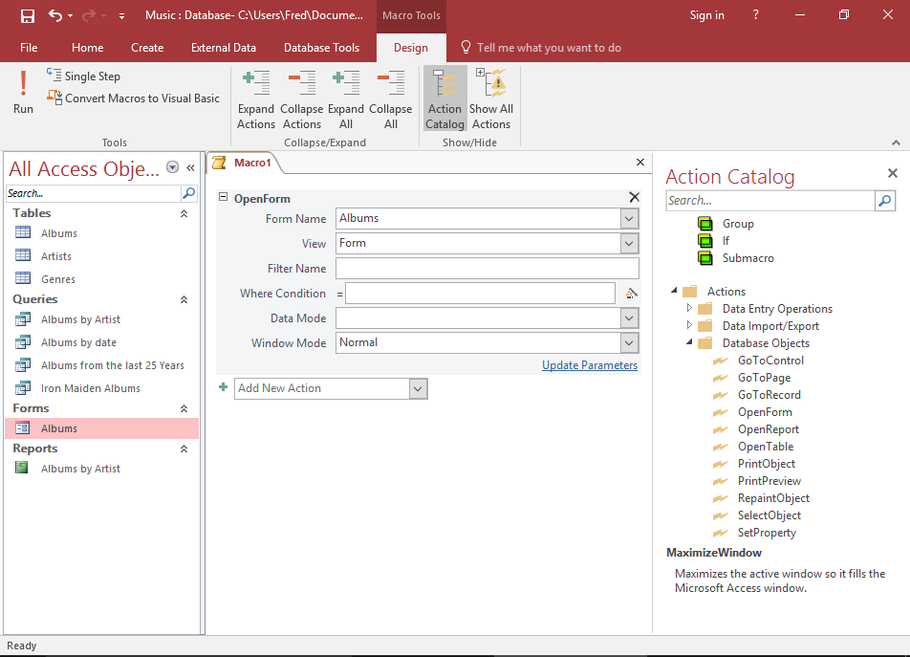This screenshot has height=657, width=910.
Task: Expand the Data Entry Operations folder
Action: point(689,308)
